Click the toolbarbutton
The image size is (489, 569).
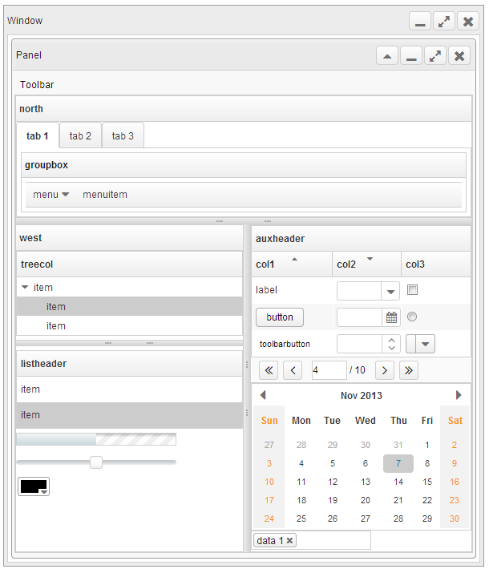[285, 345]
